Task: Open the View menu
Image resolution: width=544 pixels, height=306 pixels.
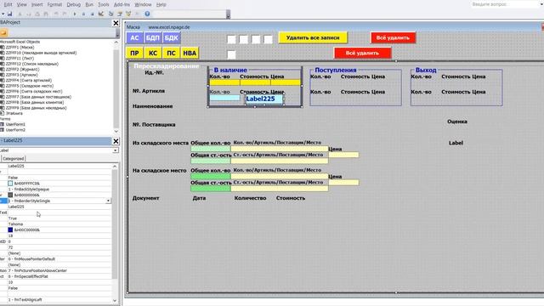Action: click(21, 4)
